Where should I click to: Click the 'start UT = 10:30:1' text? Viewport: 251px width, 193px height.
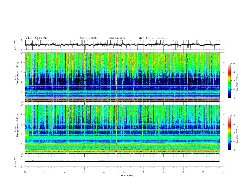(153, 38)
